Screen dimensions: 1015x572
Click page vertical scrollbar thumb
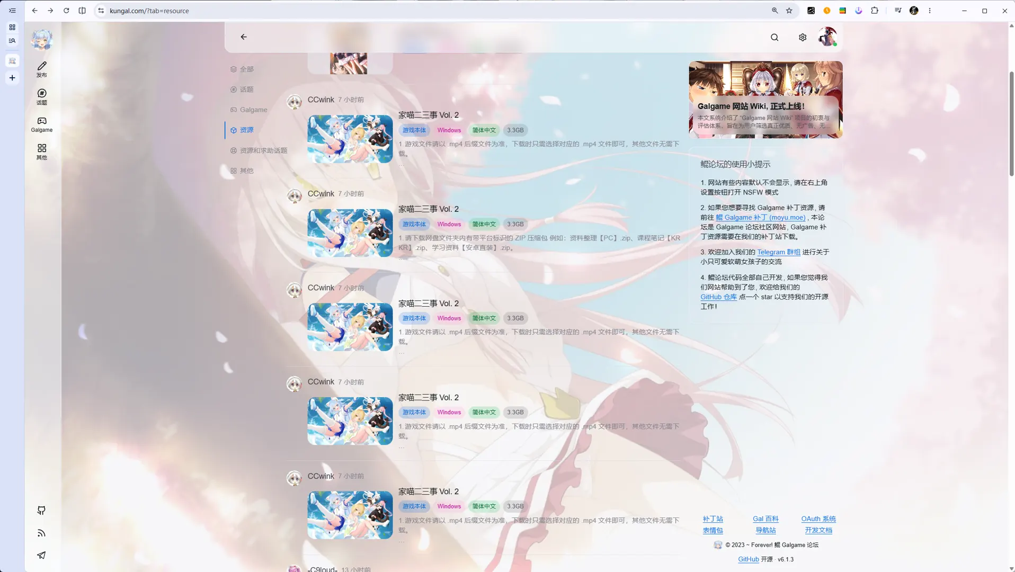coord(1011,123)
